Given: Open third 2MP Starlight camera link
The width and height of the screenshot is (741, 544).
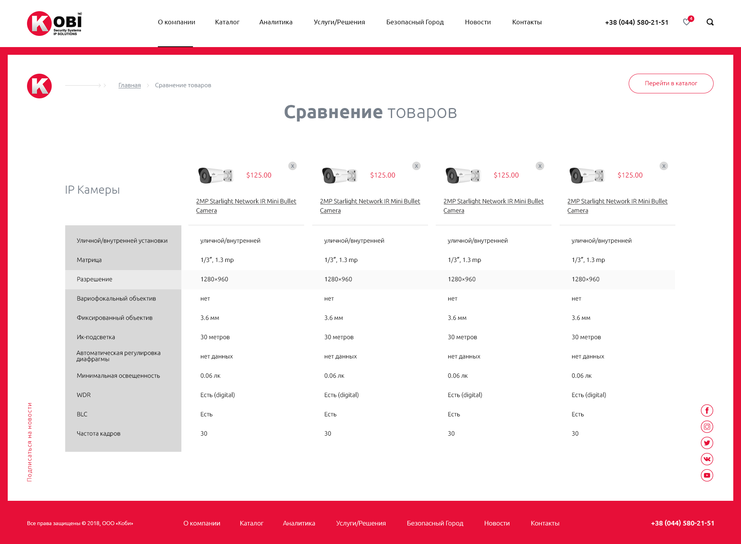Looking at the screenshot, I should (x=493, y=206).
